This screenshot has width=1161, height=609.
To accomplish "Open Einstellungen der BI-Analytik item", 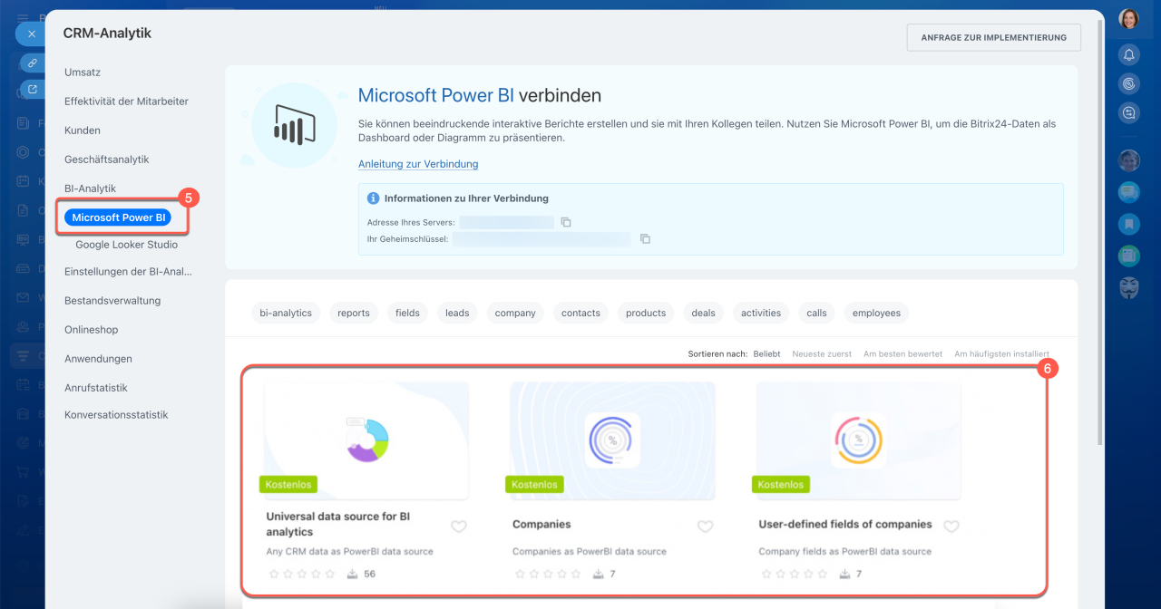I will [128, 272].
